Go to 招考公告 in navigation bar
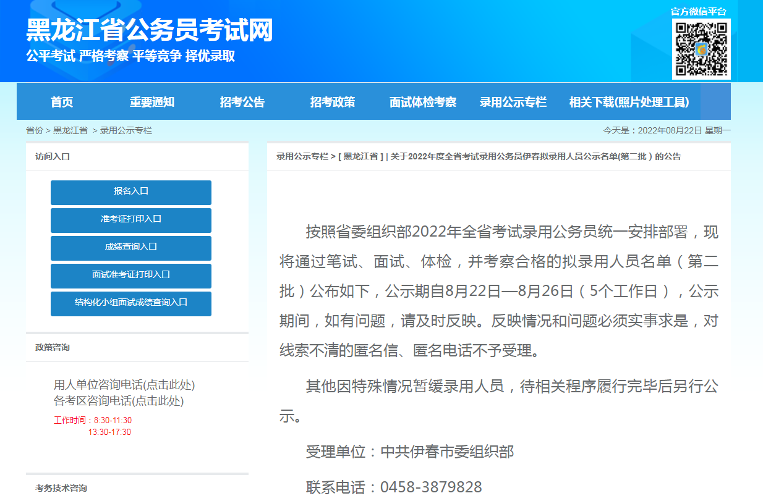 click(x=242, y=102)
